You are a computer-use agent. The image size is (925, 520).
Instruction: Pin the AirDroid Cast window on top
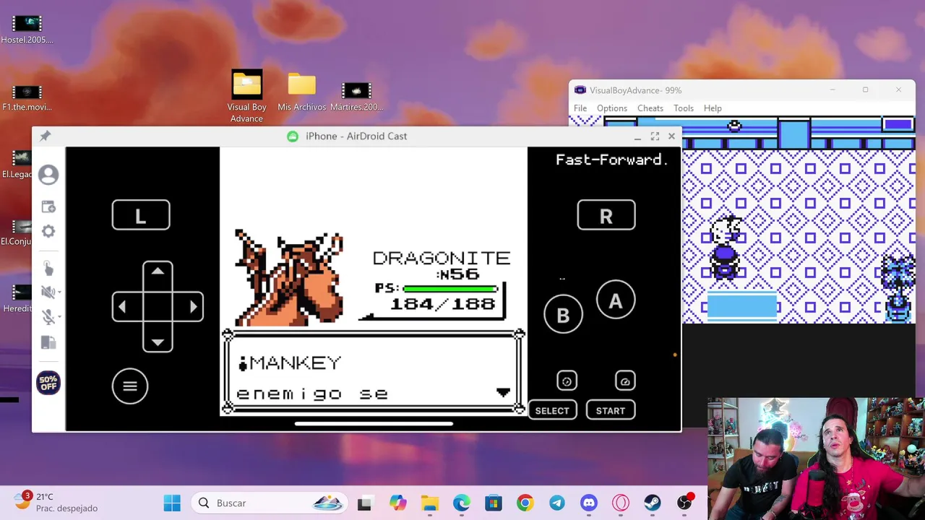coord(45,136)
